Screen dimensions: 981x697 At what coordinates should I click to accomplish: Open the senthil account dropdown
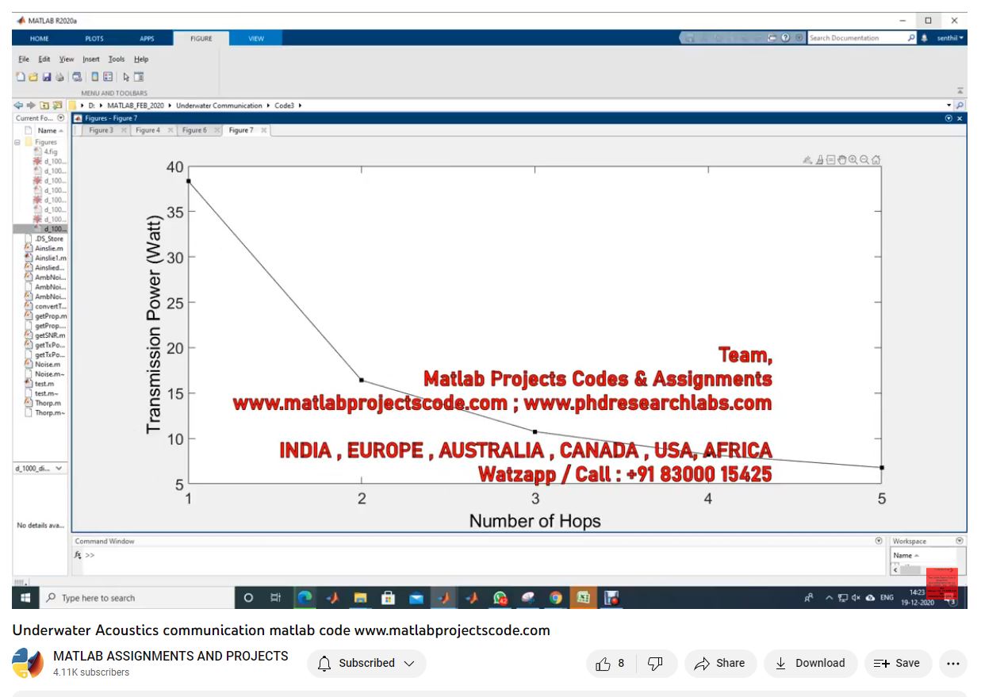pos(949,38)
